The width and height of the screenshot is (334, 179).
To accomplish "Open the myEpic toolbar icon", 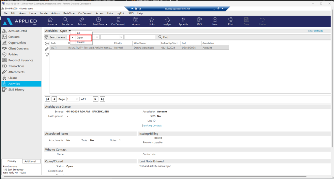I will point(167,20).
